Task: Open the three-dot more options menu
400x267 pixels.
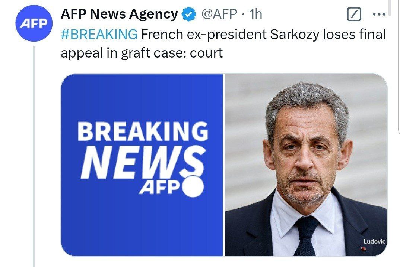Action: (x=379, y=14)
